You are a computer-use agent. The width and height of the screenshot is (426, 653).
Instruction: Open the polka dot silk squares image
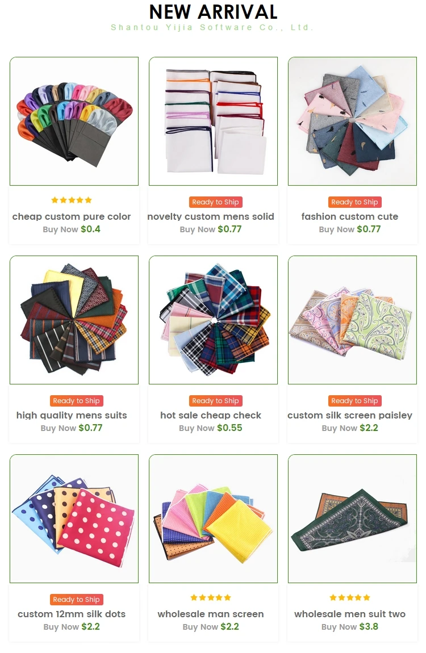click(x=74, y=518)
